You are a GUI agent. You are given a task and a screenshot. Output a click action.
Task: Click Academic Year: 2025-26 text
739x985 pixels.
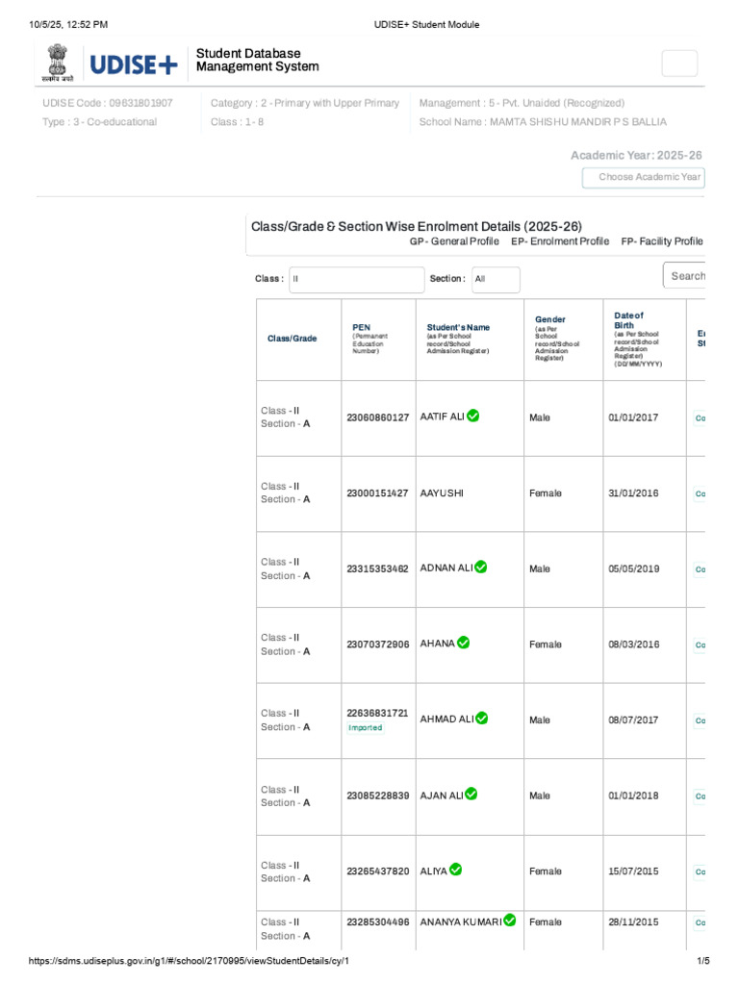click(x=636, y=155)
